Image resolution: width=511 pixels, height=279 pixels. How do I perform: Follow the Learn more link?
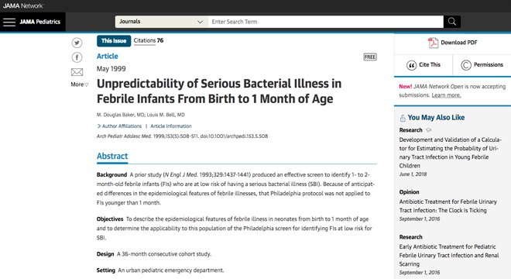[x=446, y=95]
